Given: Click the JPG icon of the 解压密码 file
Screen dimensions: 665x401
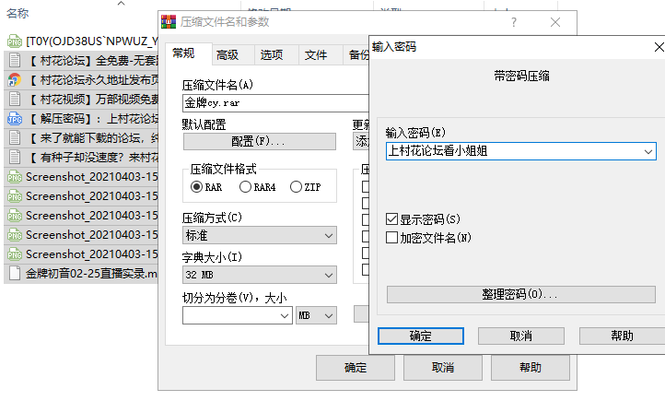Looking at the screenshot, I should point(14,119).
